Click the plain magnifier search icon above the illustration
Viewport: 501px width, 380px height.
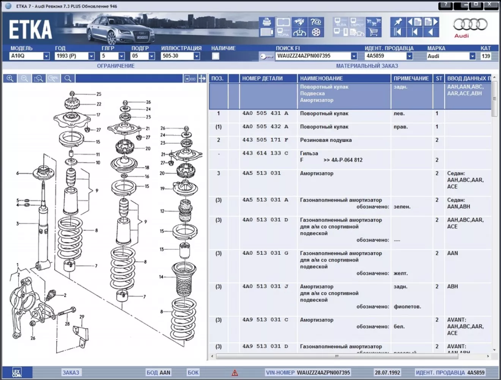coord(68,79)
